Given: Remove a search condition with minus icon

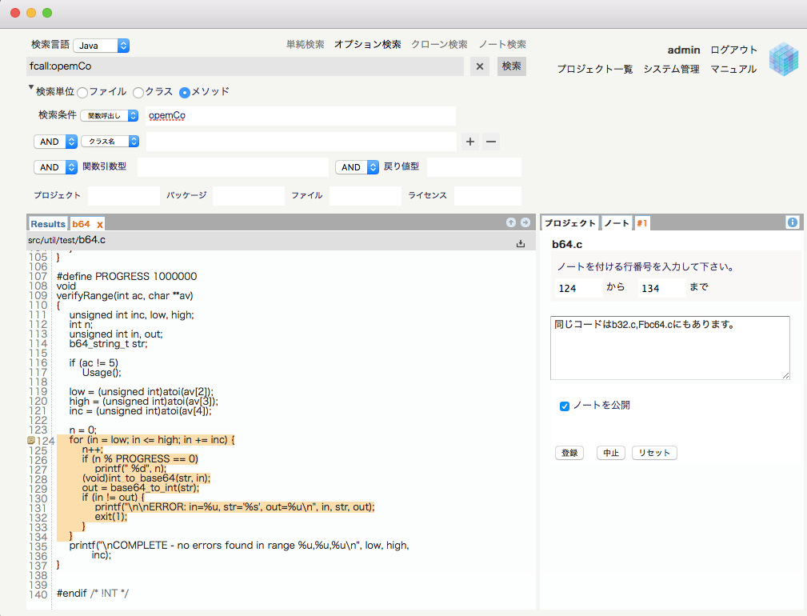Looking at the screenshot, I should [x=492, y=142].
